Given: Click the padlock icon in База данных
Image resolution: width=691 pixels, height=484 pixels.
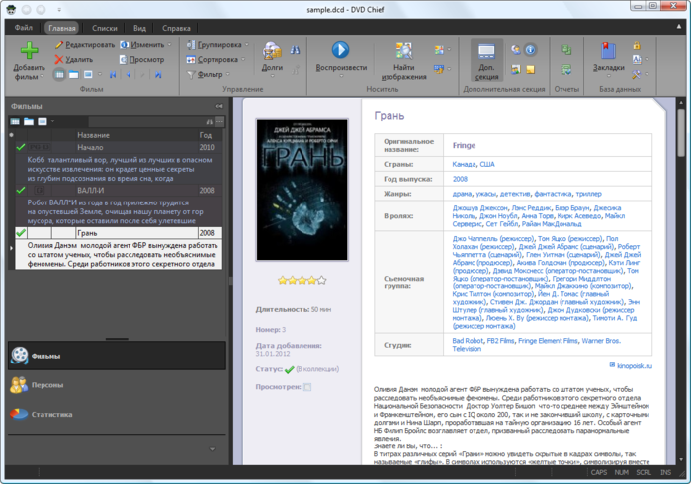Looking at the screenshot, I should point(637,45).
